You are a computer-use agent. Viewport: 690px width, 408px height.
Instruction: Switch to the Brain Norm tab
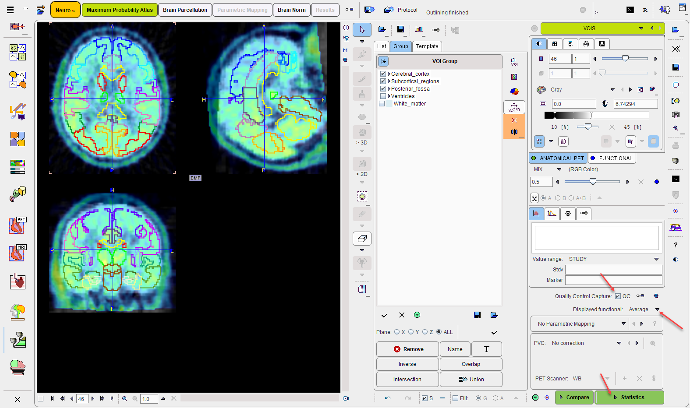point(292,10)
